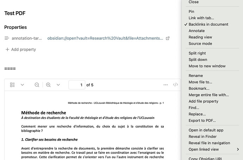Screen dimensions: 243x160
Task: Open the external link icon beside the URL
Action: [168, 38]
